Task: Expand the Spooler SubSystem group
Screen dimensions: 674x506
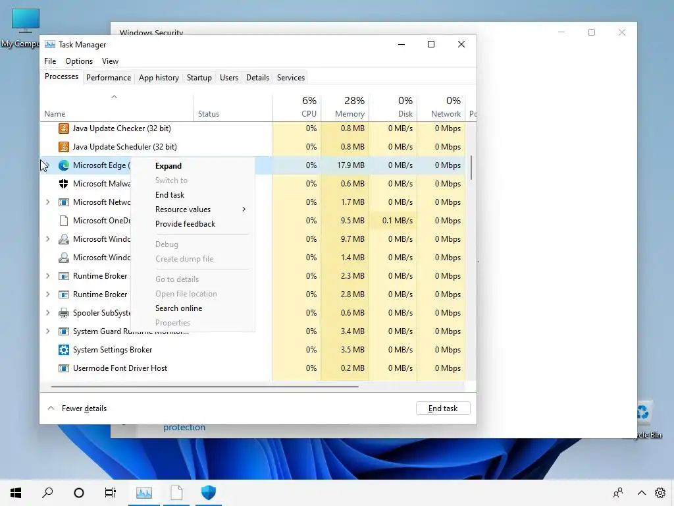Action: click(x=47, y=313)
